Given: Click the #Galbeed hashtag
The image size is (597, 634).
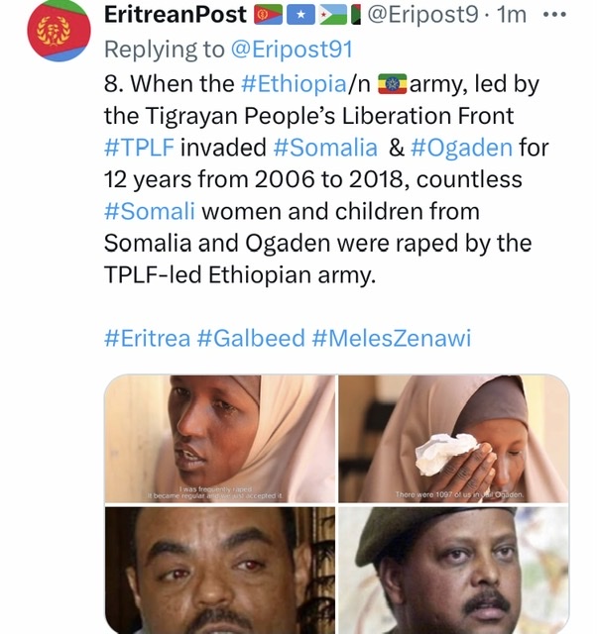Looking at the screenshot, I should tap(252, 337).
